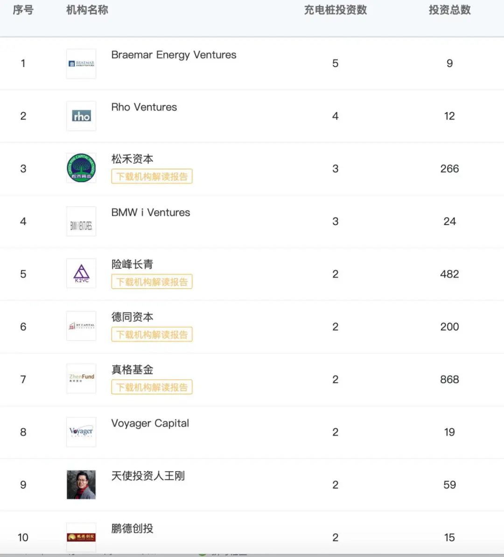This screenshot has height=557, width=504.
Task: Click the BMW i Ventures logo
Action: tap(81, 221)
